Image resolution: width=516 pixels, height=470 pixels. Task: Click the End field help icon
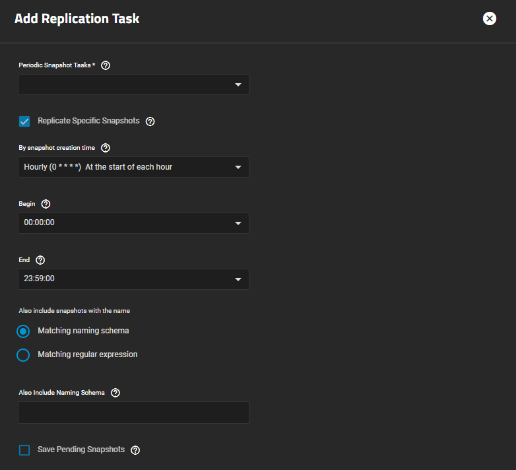tap(40, 260)
